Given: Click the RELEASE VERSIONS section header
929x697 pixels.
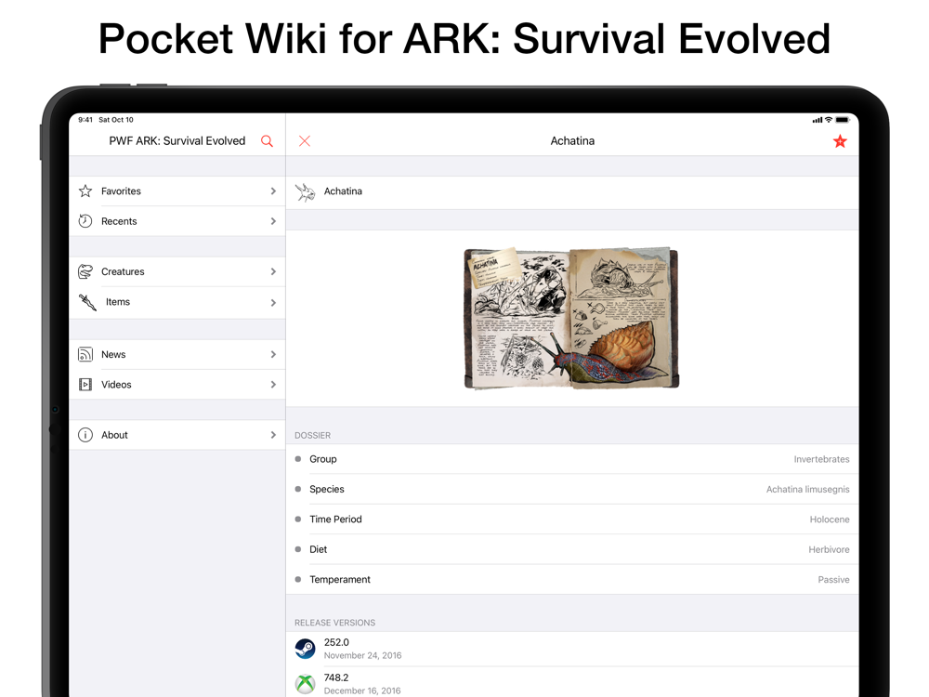Looking at the screenshot, I should click(x=334, y=623).
